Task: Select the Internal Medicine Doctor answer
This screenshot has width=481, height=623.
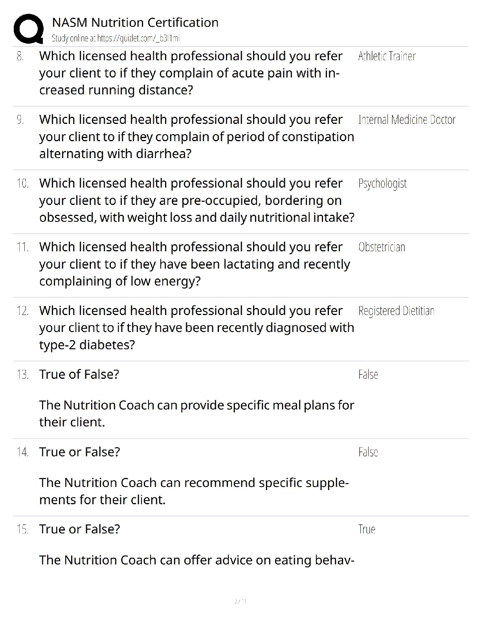Action: coord(407,120)
